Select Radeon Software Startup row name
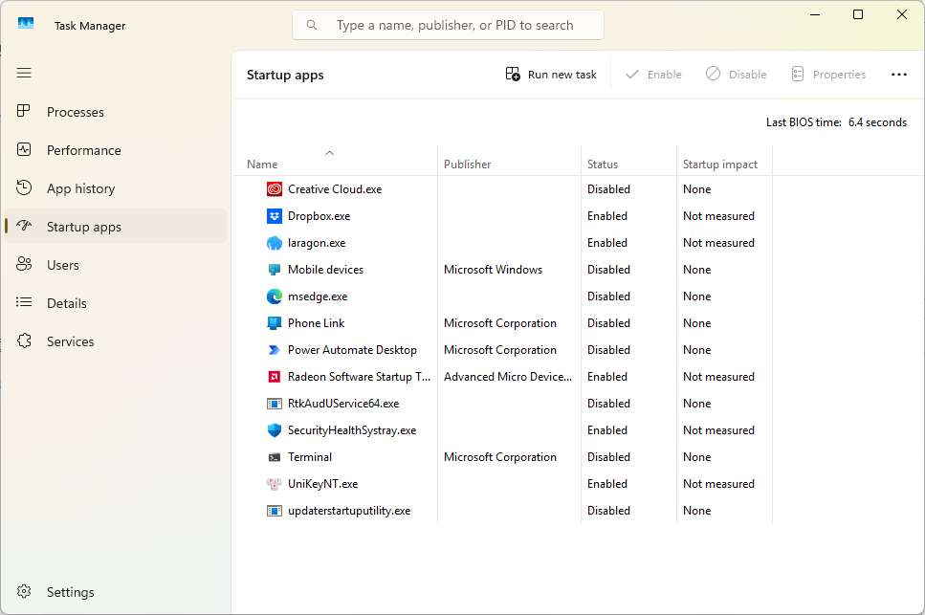 360,377
